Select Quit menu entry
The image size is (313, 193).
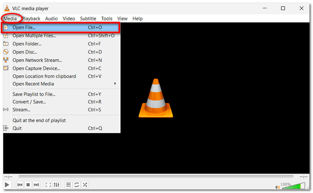pyautogui.click(x=61, y=128)
